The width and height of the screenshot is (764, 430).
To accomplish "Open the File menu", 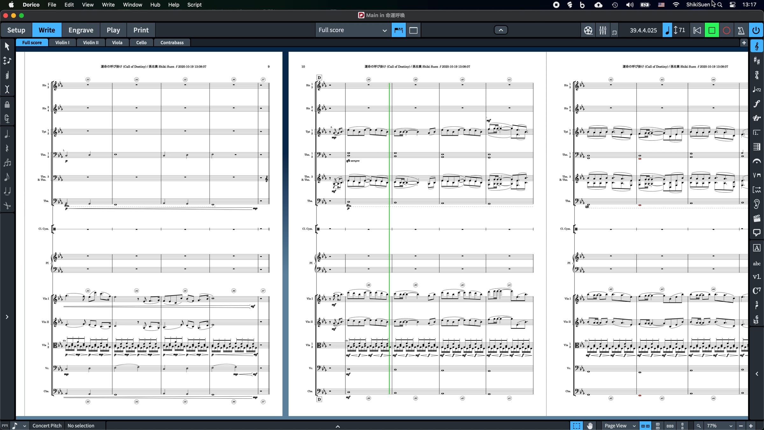I will [52, 5].
